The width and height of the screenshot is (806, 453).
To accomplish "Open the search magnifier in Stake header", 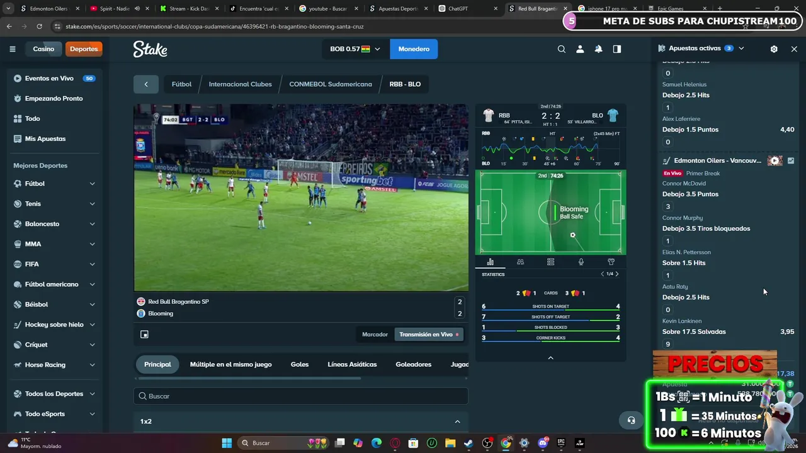I will (562, 49).
